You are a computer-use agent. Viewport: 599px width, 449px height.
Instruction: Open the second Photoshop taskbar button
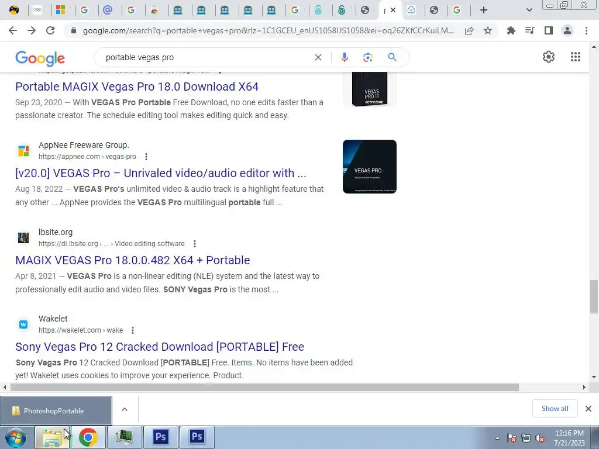(x=197, y=437)
